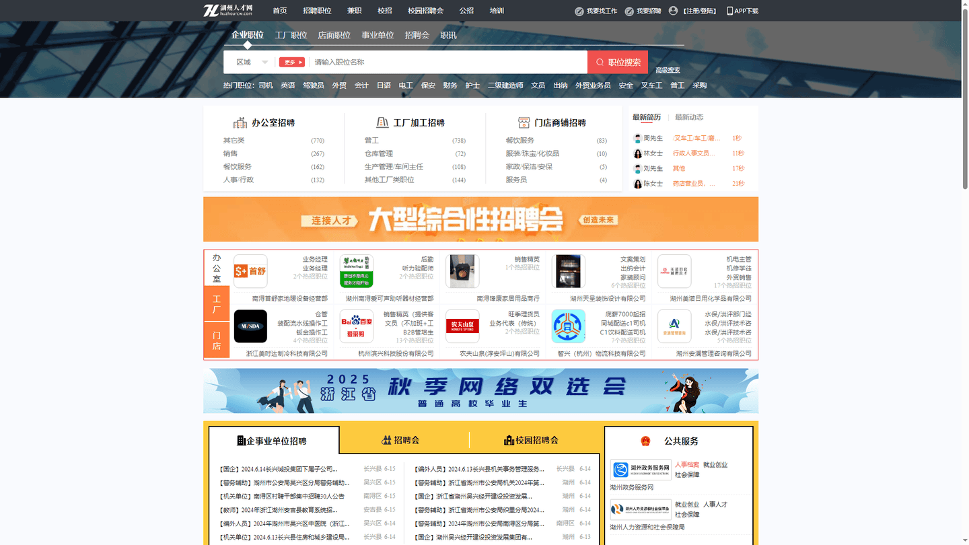This screenshot has height=545, width=969.
Task: Click the avatar icon of 刘先生
Action: [638, 169]
